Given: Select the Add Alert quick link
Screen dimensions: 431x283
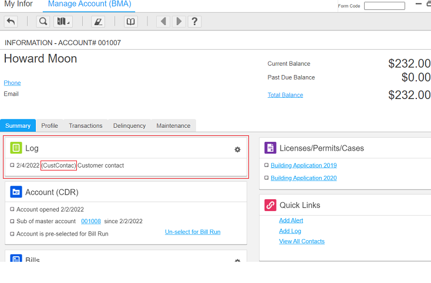Looking at the screenshot, I should pos(291,220).
